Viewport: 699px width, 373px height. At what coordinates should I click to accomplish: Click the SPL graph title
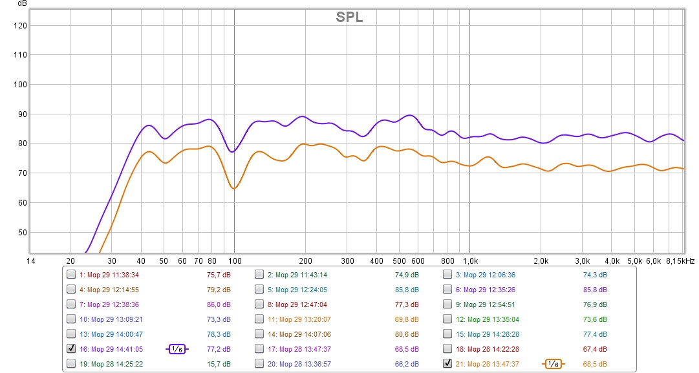point(349,17)
